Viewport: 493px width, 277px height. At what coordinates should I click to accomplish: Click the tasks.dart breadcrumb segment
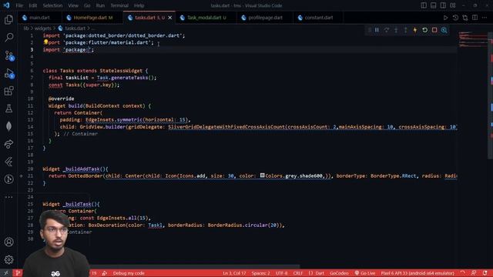75,28
